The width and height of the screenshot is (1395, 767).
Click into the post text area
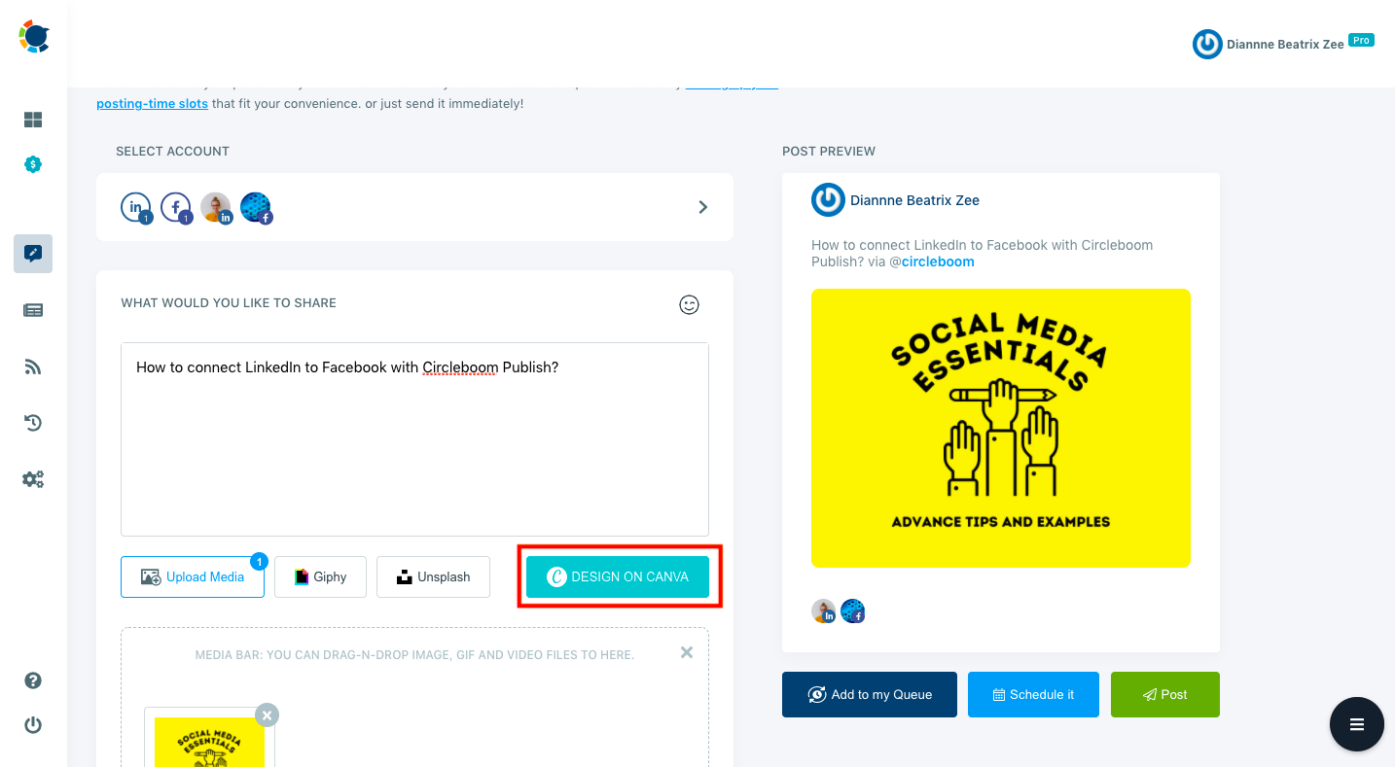pos(414,439)
